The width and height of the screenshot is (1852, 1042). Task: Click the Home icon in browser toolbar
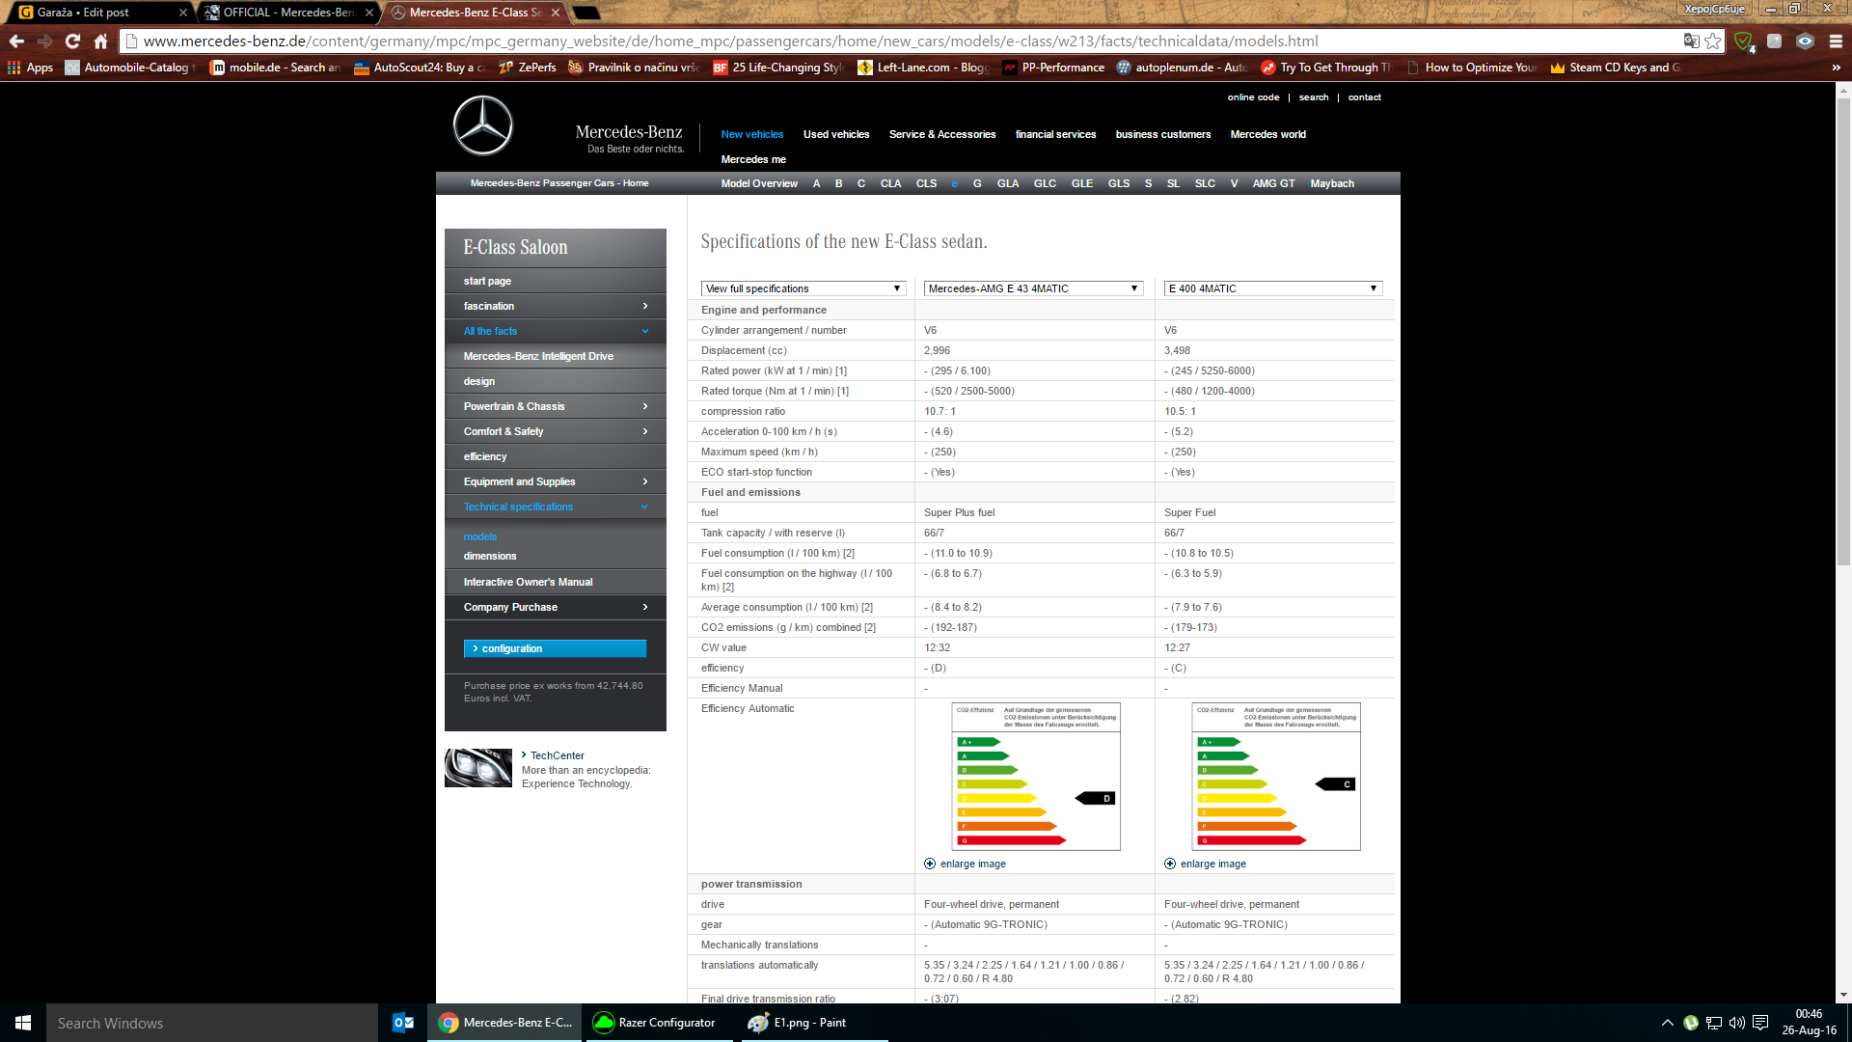tap(100, 41)
